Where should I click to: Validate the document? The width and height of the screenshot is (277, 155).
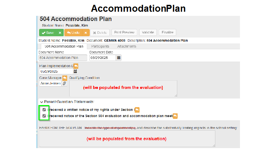148,32
